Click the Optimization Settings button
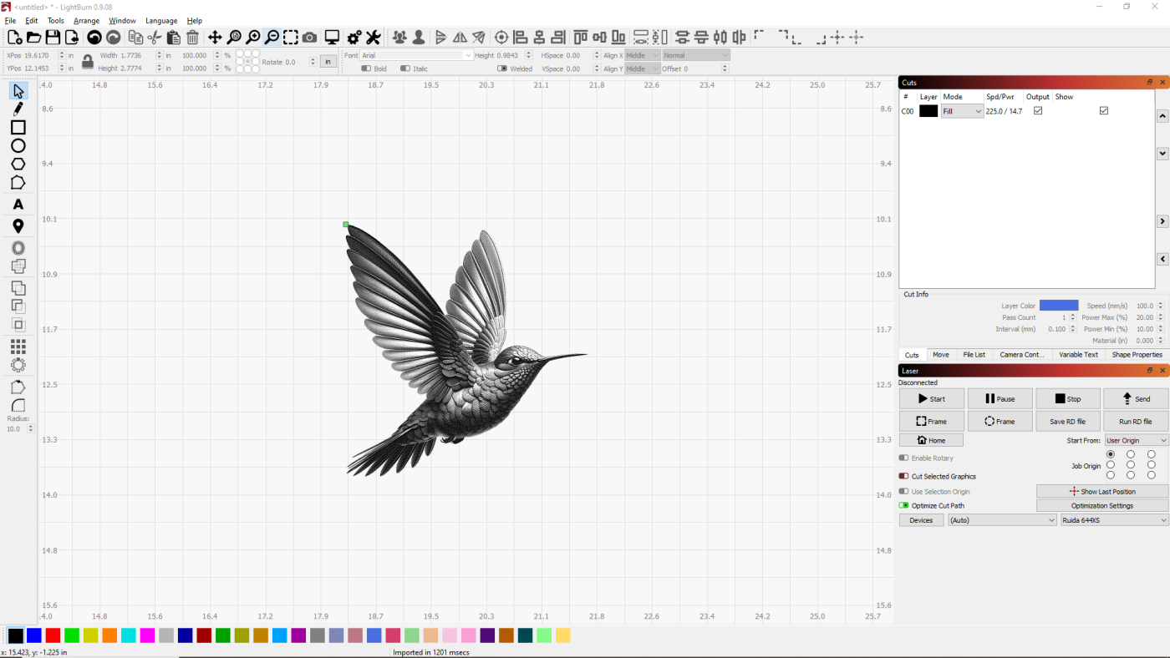Viewport: 1170px width, 658px height. pos(1101,506)
